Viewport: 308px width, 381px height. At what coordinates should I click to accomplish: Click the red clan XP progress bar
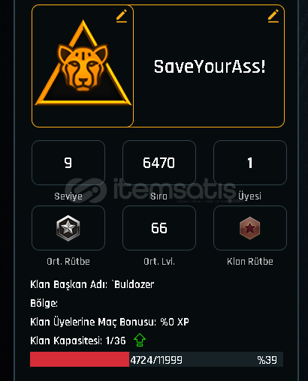click(80, 359)
